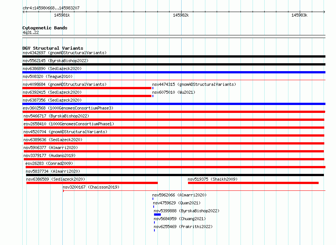Select nsv6386589 Sedlazeck2020 label
The height and width of the screenshot is (245, 336).
[x=55, y=179]
